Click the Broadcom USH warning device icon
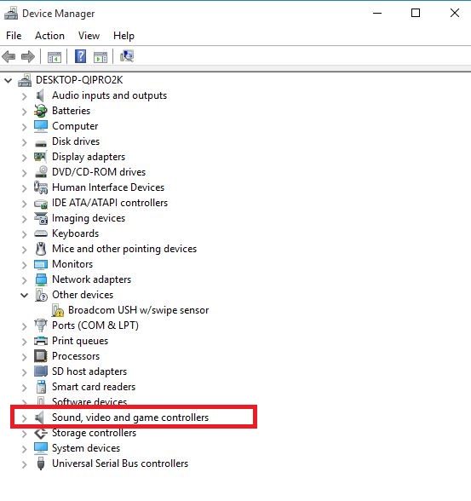471x501 pixels. (x=57, y=310)
